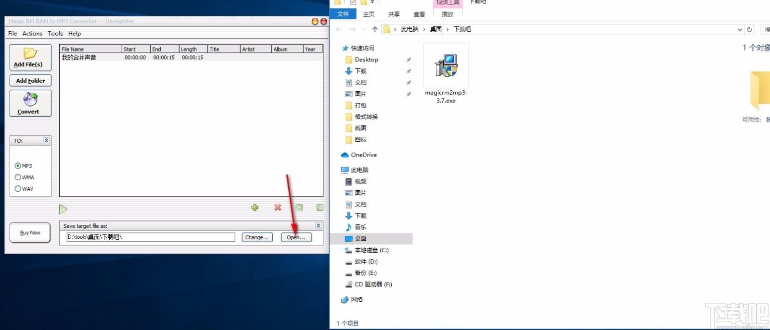Expand the chevron after 桌面 in breadcrumb
The image size is (770, 330).
click(448, 29)
